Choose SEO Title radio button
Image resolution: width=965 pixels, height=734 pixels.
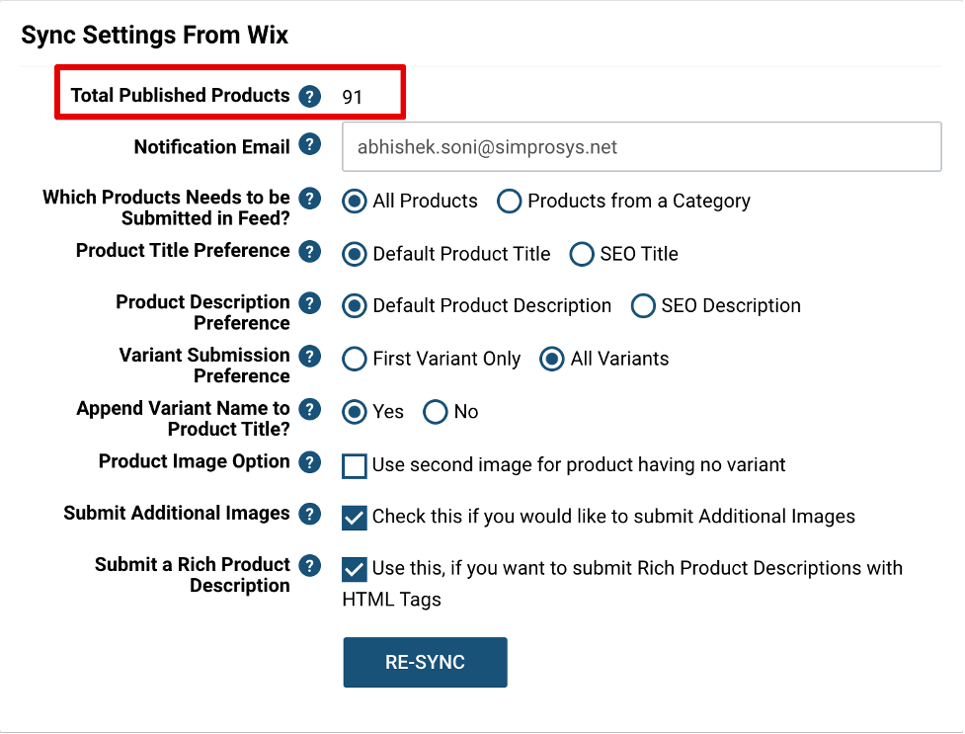582,254
